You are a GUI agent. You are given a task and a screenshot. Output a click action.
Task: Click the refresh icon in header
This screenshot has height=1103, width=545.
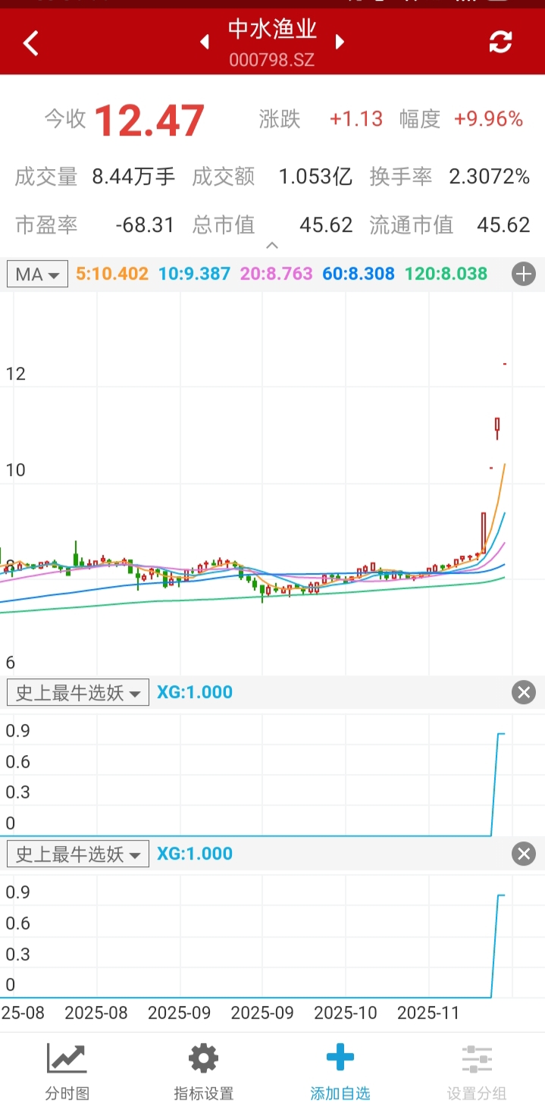(x=500, y=42)
